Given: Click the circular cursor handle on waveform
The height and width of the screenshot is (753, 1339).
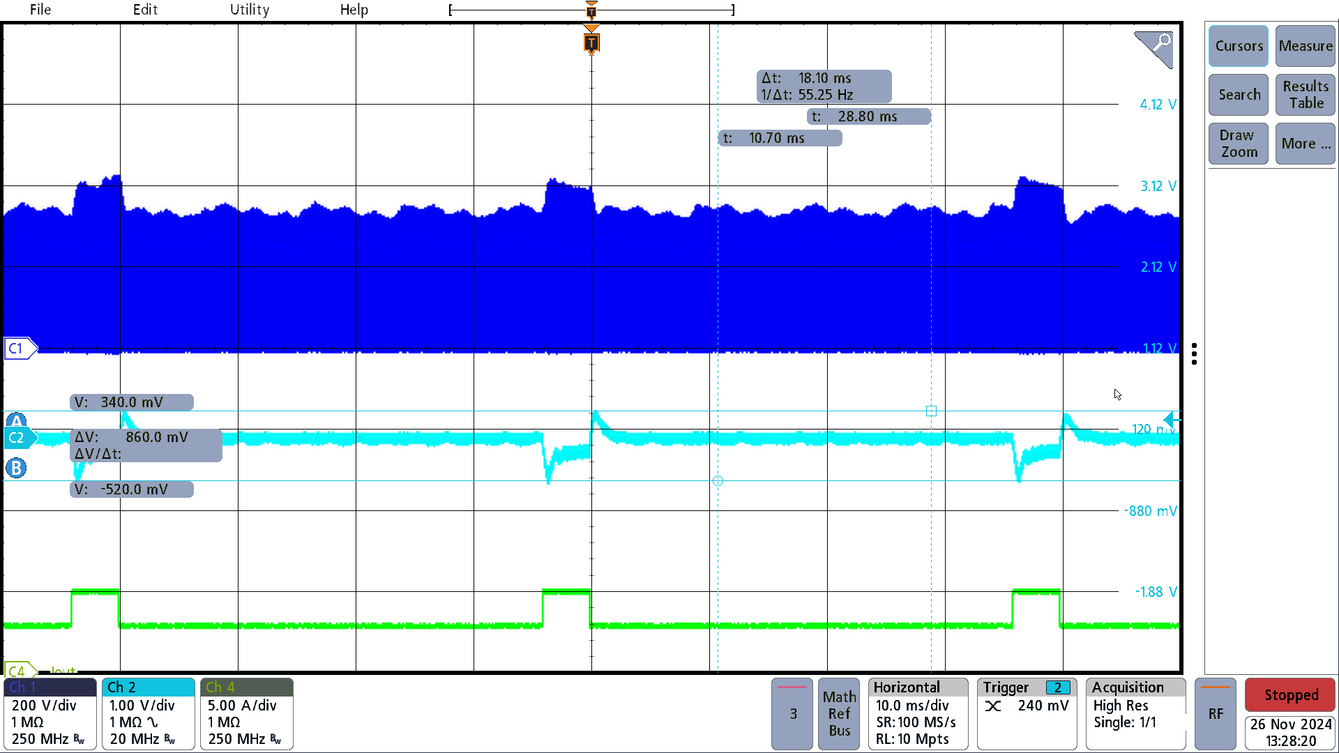Looking at the screenshot, I should [718, 481].
